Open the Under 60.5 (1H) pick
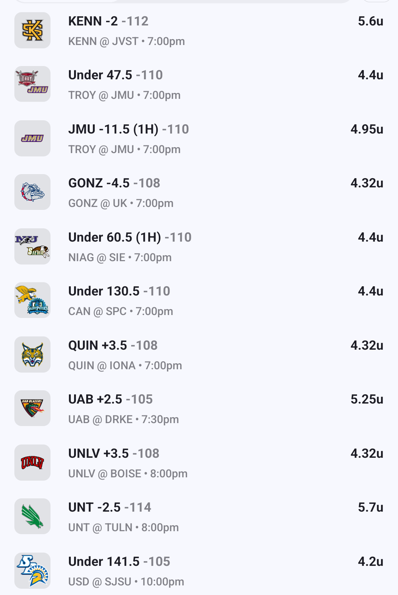This screenshot has width=398, height=595. coord(130,238)
